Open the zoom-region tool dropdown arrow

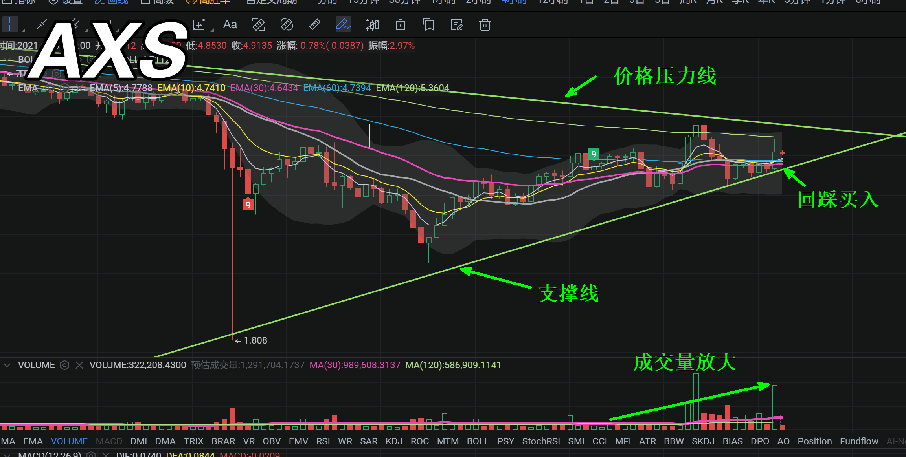click(212, 30)
